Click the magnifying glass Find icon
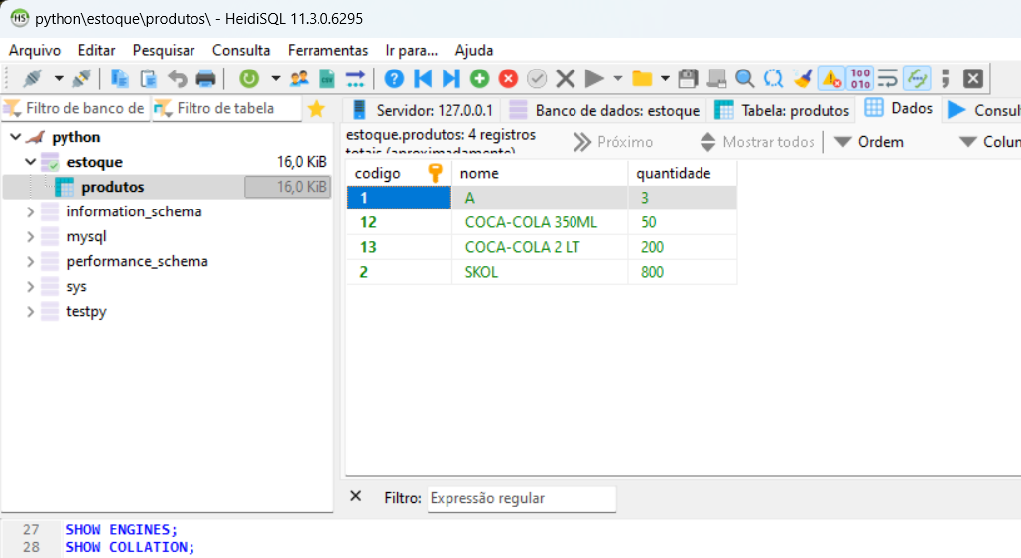The height and width of the screenshot is (558, 1021). click(744, 78)
